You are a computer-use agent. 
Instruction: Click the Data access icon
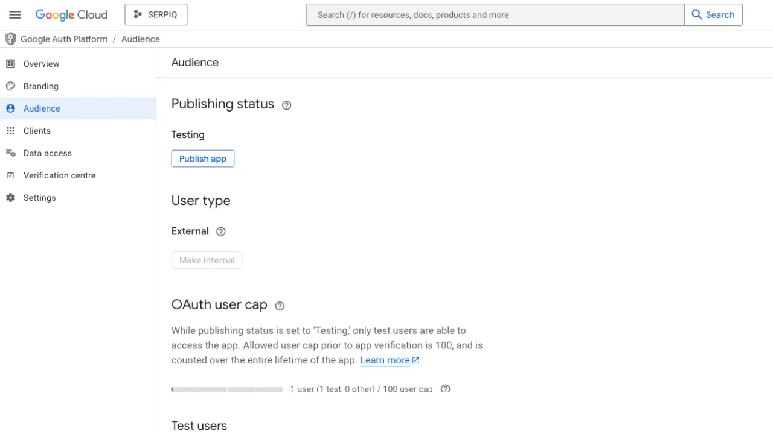click(10, 153)
